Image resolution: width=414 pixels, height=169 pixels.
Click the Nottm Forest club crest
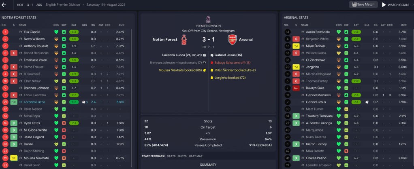point(185,40)
